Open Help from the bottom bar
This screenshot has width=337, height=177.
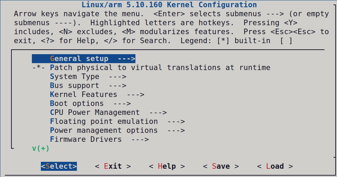pyautogui.click(x=167, y=166)
